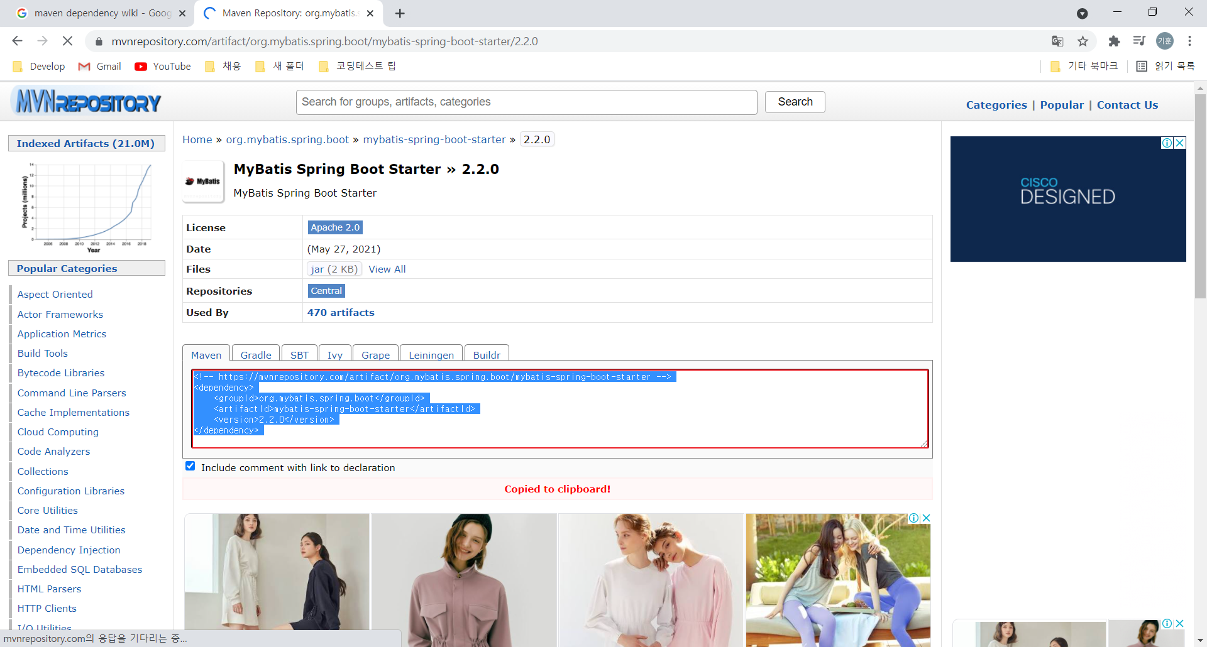Switch to the Gradle tab
1207x647 pixels.
[x=256, y=354]
